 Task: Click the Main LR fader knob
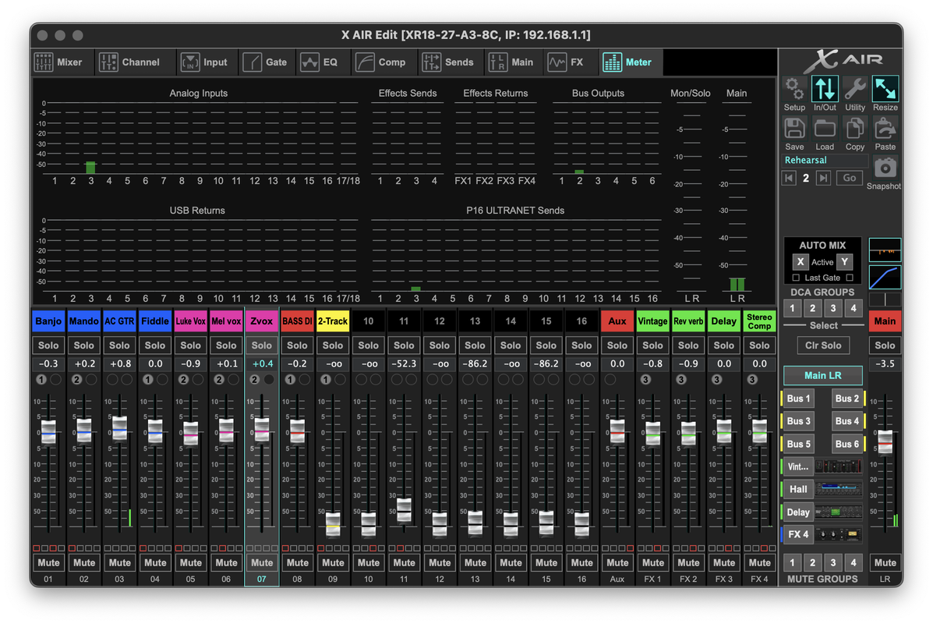[885, 441]
